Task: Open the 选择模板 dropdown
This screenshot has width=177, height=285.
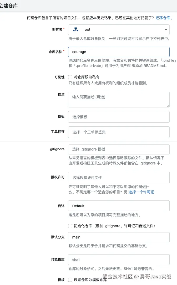Action: tap(119, 117)
